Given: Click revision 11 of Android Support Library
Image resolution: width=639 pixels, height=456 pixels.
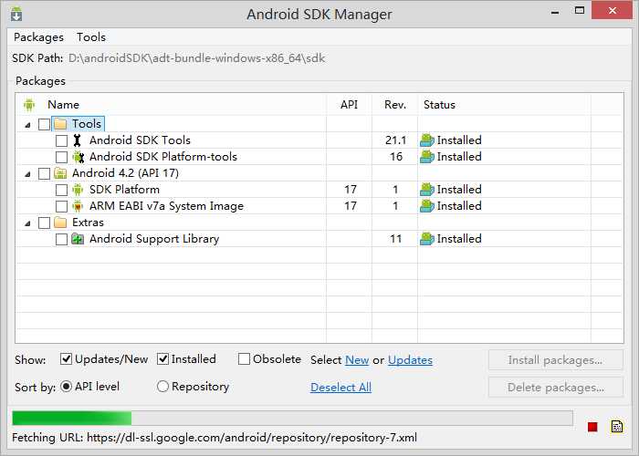Looking at the screenshot, I should point(395,239).
